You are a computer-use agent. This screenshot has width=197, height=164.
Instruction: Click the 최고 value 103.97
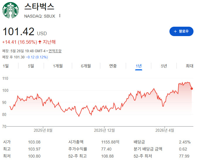[x=34, y=149]
